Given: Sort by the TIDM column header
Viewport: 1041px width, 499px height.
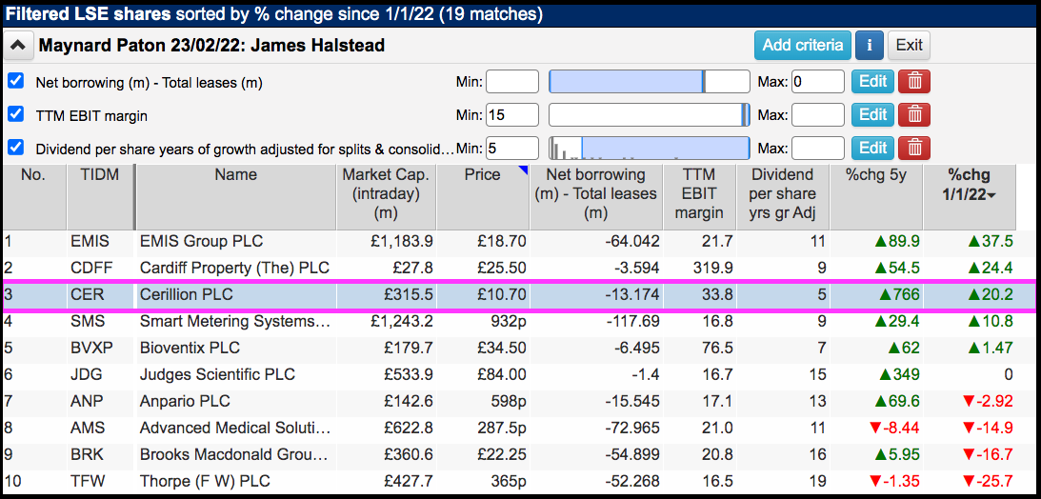Looking at the screenshot, I should click(100, 197).
